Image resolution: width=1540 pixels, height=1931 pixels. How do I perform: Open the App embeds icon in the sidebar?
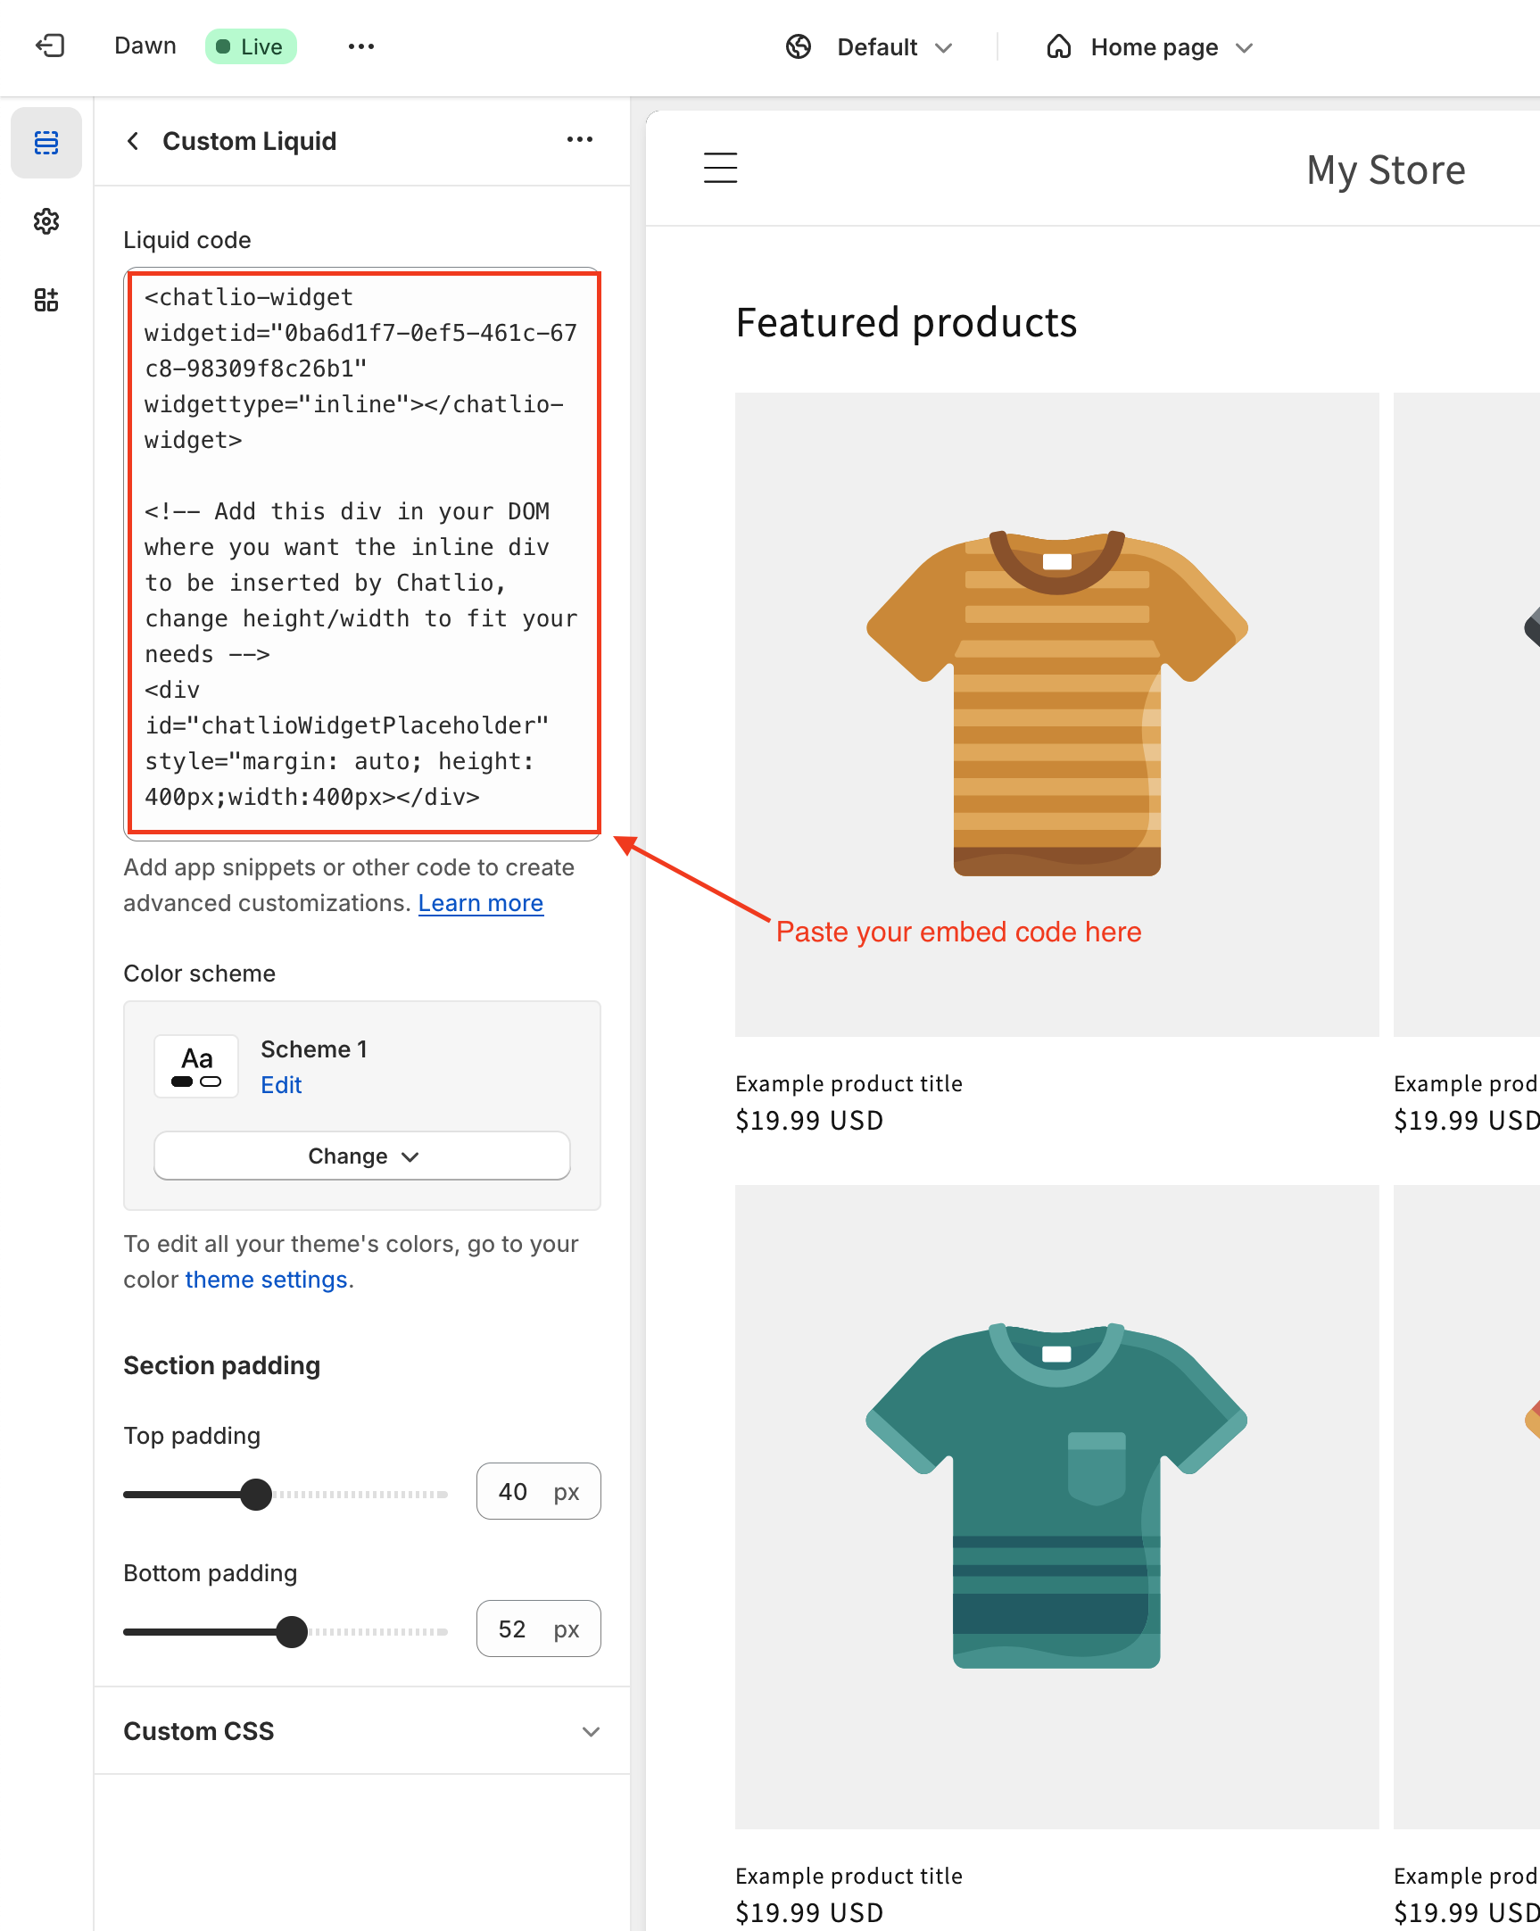pos(46,300)
